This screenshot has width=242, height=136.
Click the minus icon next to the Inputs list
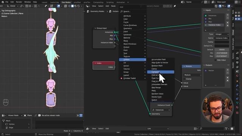click(228, 18)
